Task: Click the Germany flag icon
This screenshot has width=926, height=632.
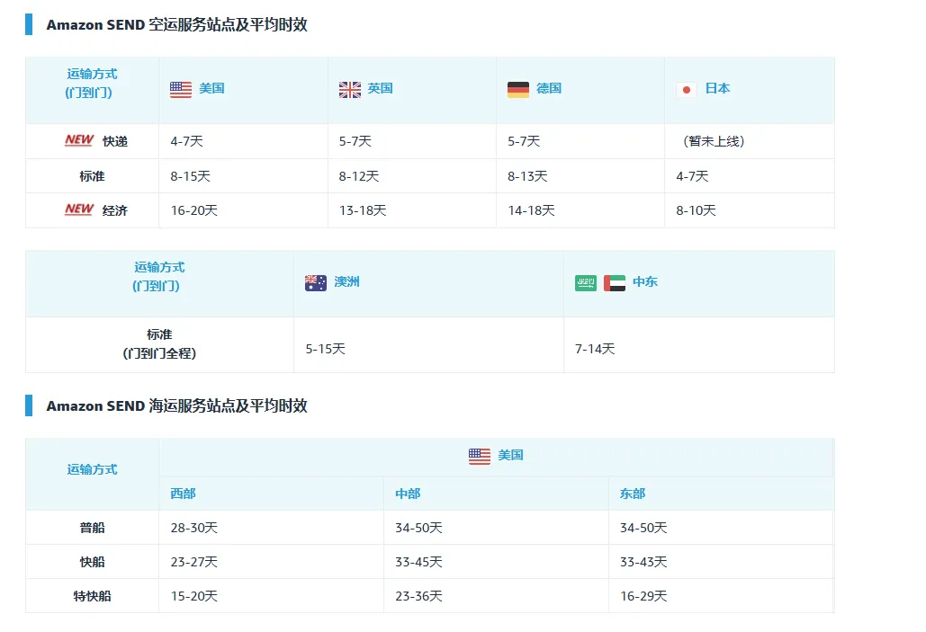Action: click(x=518, y=89)
